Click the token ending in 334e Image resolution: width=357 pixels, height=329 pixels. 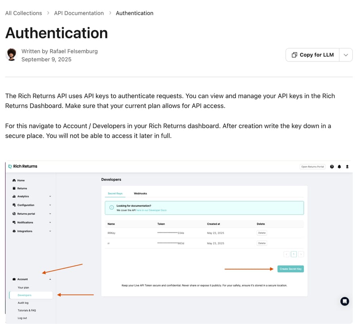pyautogui.click(x=171, y=233)
